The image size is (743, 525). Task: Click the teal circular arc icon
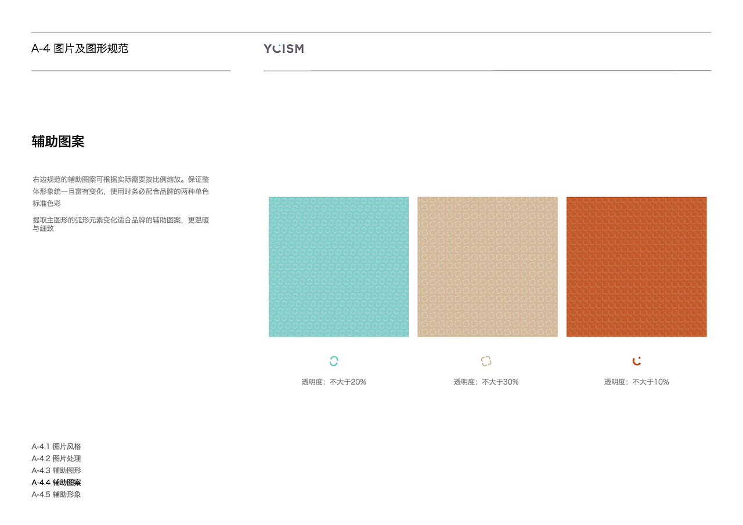coord(334,361)
